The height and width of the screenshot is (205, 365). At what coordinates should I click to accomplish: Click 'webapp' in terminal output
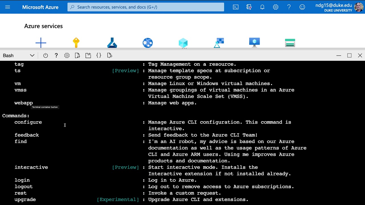coord(24,103)
